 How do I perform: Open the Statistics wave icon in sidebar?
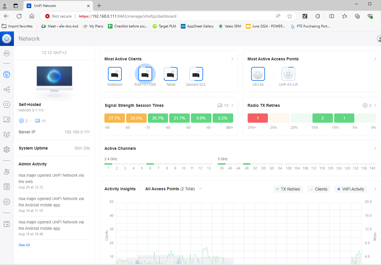[7, 134]
